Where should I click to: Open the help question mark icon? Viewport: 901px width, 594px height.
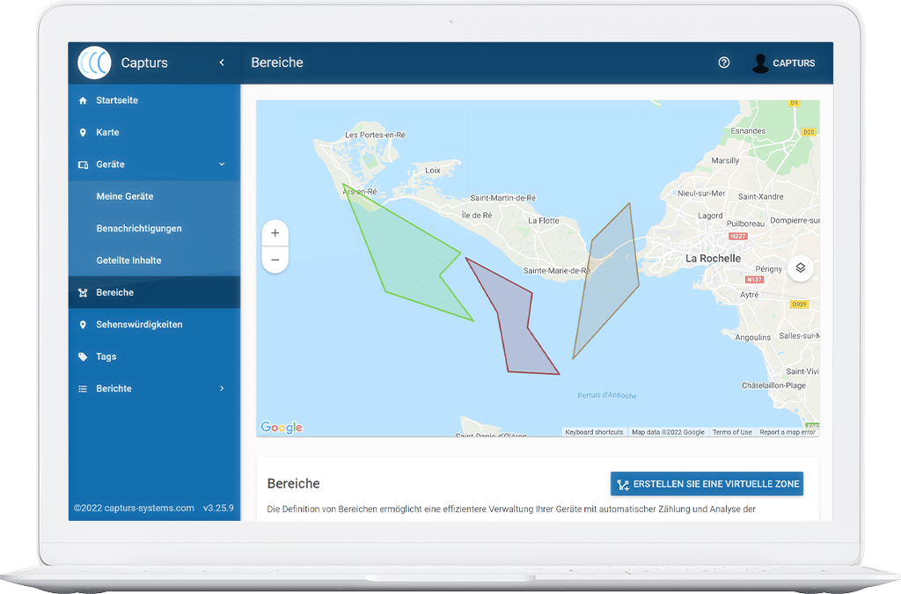724,62
